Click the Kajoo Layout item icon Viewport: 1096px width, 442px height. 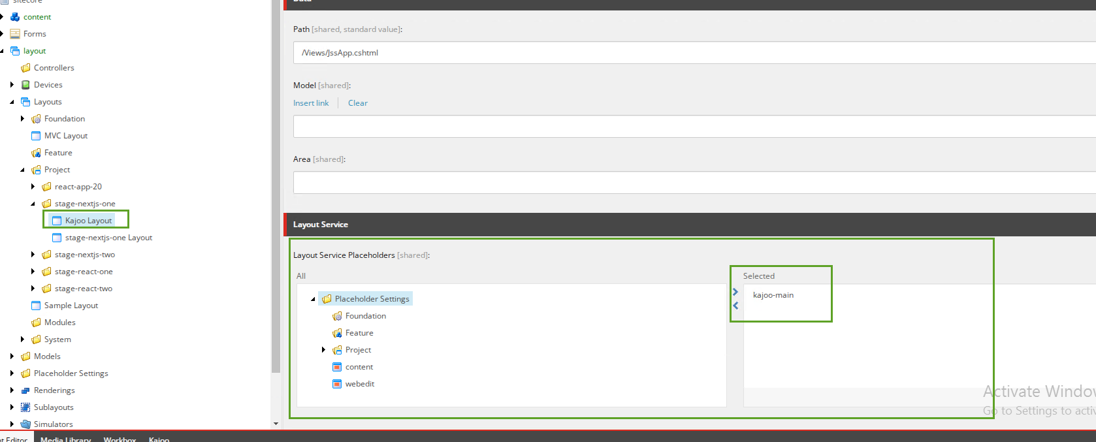(x=57, y=221)
